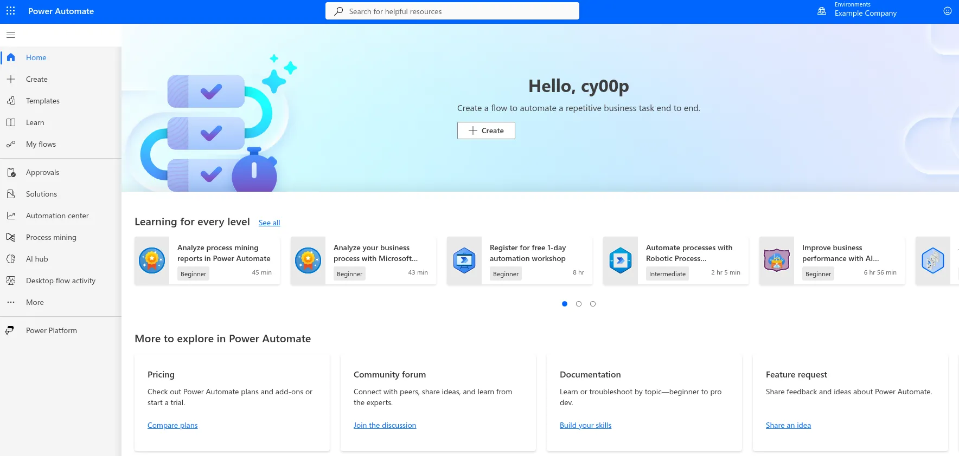Open Process mining in the navigation
Image resolution: width=959 pixels, height=456 pixels.
coord(52,237)
